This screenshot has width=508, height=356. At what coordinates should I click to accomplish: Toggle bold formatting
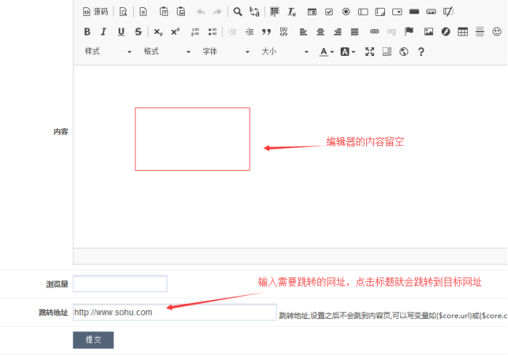87,32
